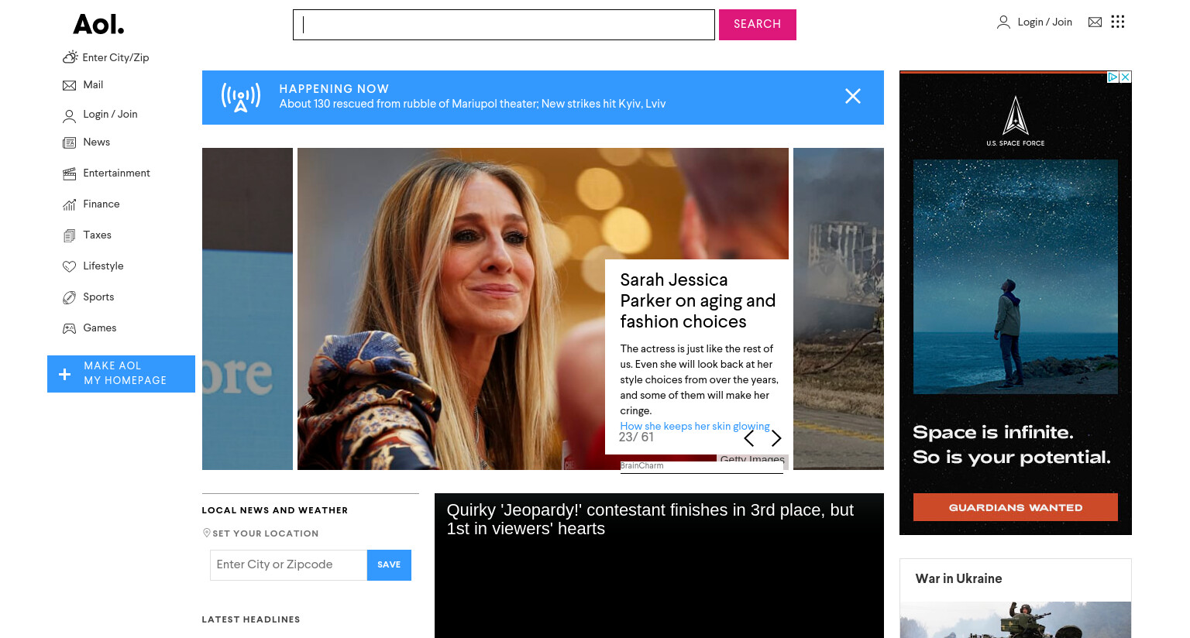Open the Finance chart icon
1190x638 pixels.
[69, 204]
